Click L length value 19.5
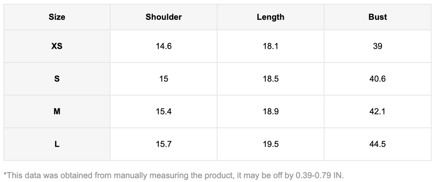The width and height of the screenshot is (435, 182). tap(271, 144)
